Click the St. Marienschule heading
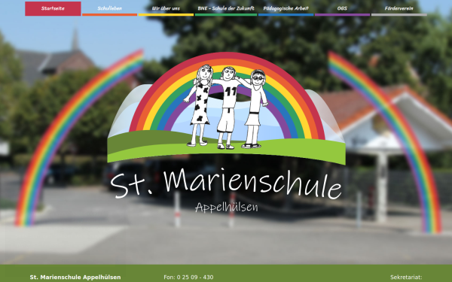Viewport: 452px width, 282px height. click(226, 183)
